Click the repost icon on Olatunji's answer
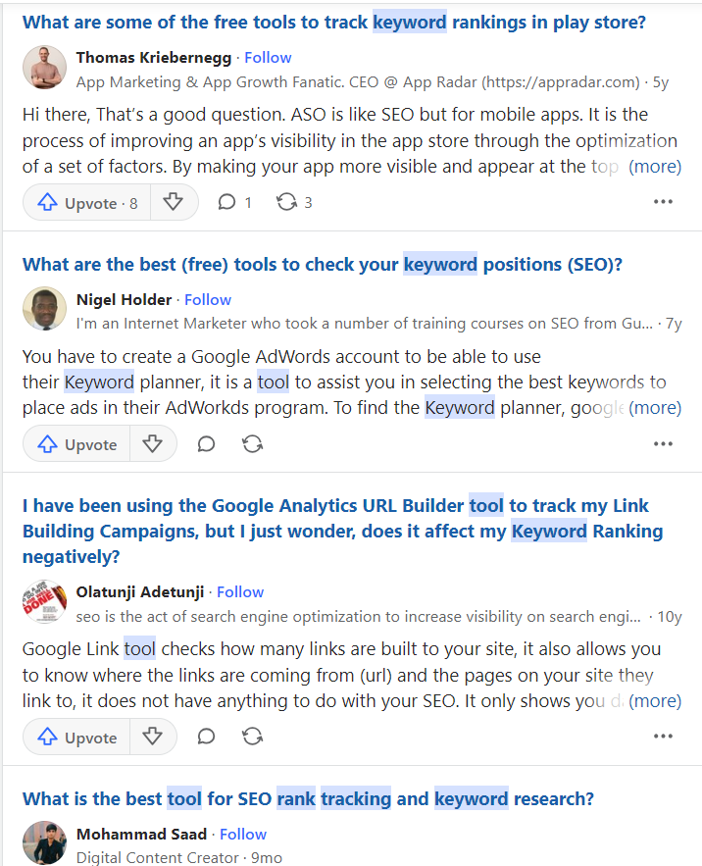 (252, 736)
